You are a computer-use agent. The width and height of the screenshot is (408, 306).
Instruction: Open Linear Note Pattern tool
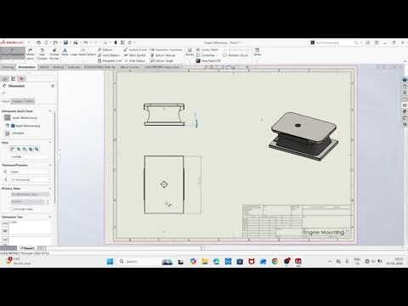(x=83, y=52)
